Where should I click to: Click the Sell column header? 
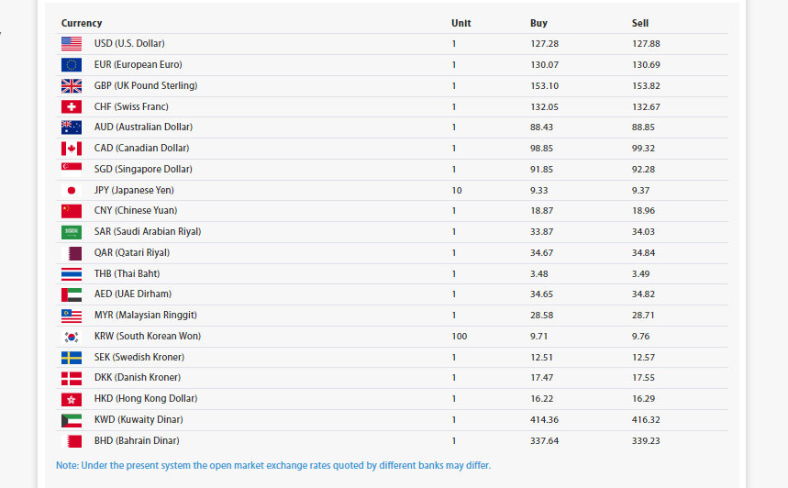point(640,23)
